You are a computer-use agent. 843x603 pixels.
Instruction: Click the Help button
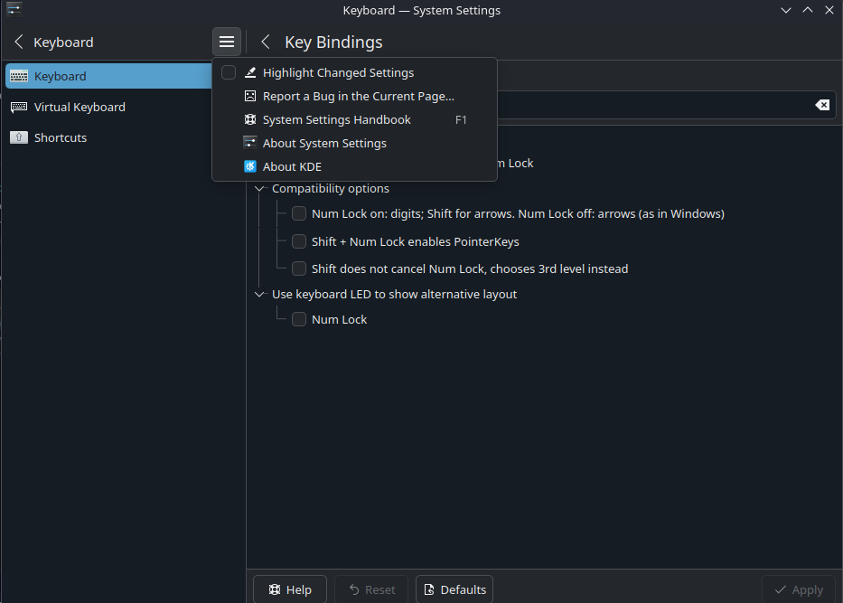(290, 589)
